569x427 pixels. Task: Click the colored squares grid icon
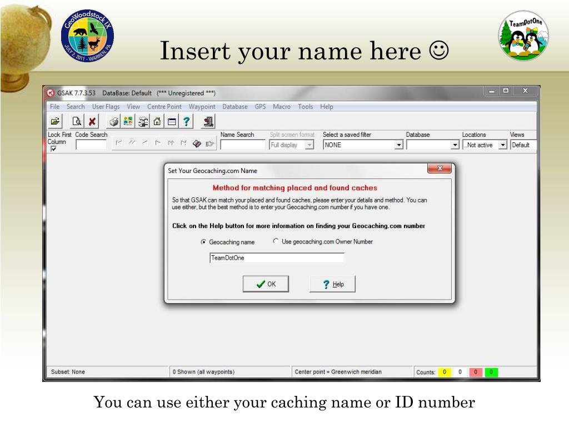point(128,121)
